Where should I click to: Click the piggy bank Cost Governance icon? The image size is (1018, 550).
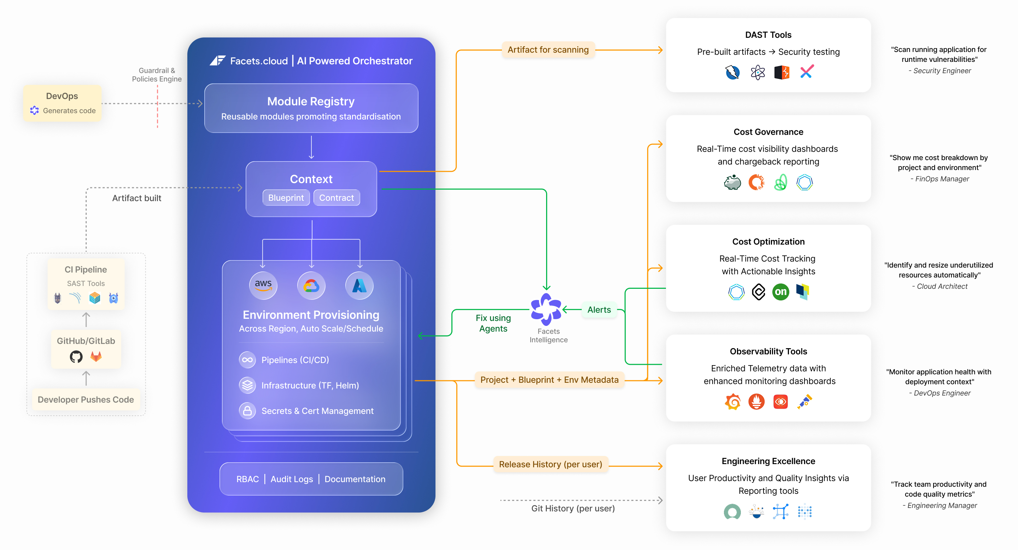(732, 182)
